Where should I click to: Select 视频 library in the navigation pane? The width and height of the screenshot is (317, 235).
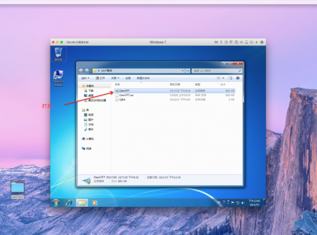[89, 115]
